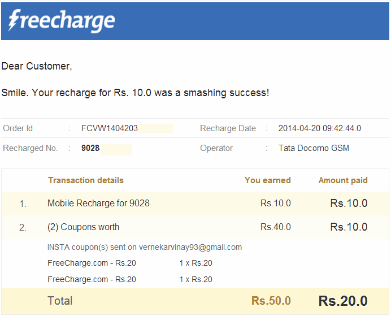Click the freecharge lightning bolt logo icon

click(x=14, y=20)
